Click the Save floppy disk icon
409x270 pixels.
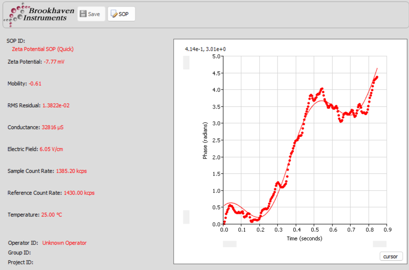coord(83,14)
